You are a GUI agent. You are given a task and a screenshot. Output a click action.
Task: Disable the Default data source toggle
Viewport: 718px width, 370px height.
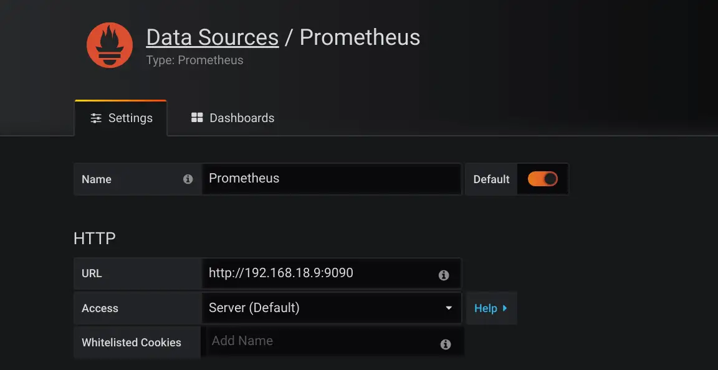click(543, 179)
